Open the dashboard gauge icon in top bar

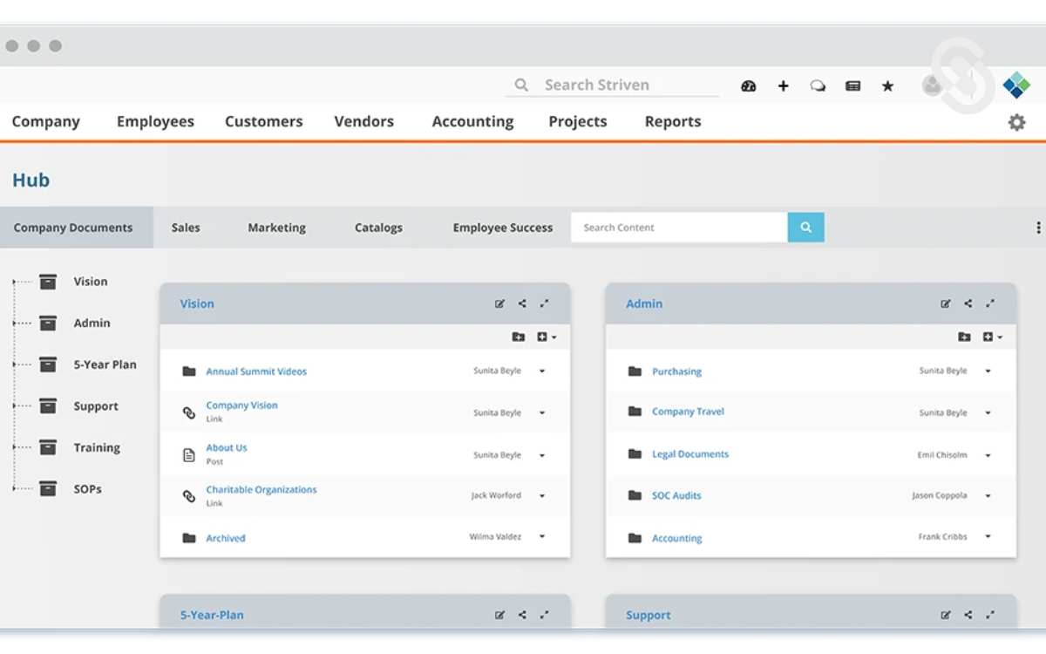pos(748,85)
